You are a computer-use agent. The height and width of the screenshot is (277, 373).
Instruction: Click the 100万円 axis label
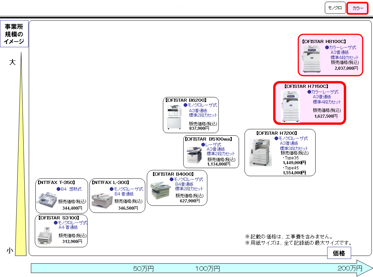208,269
